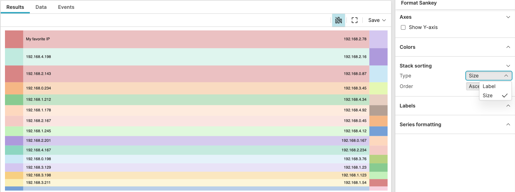Click the My favorite IP source node
515x192 pixels.
coord(14,39)
